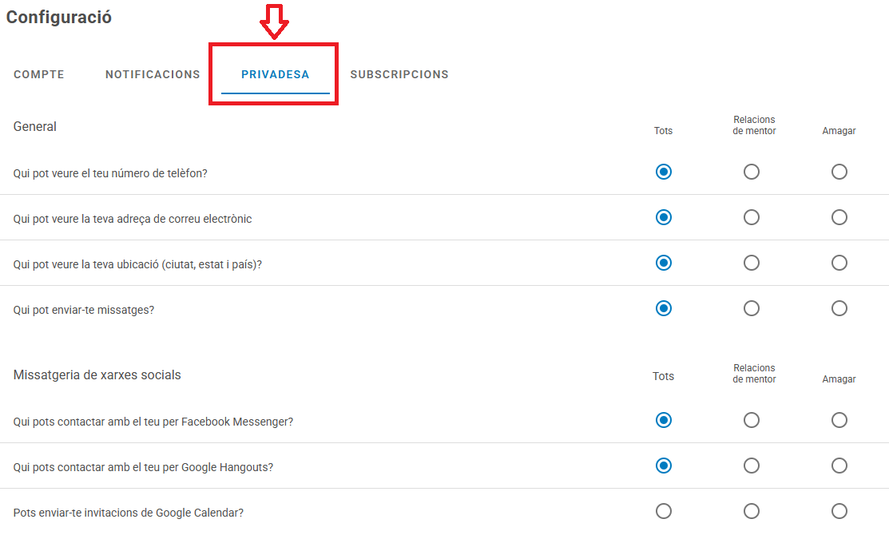Select Tots for Facebook Messenger contact

[x=663, y=420]
